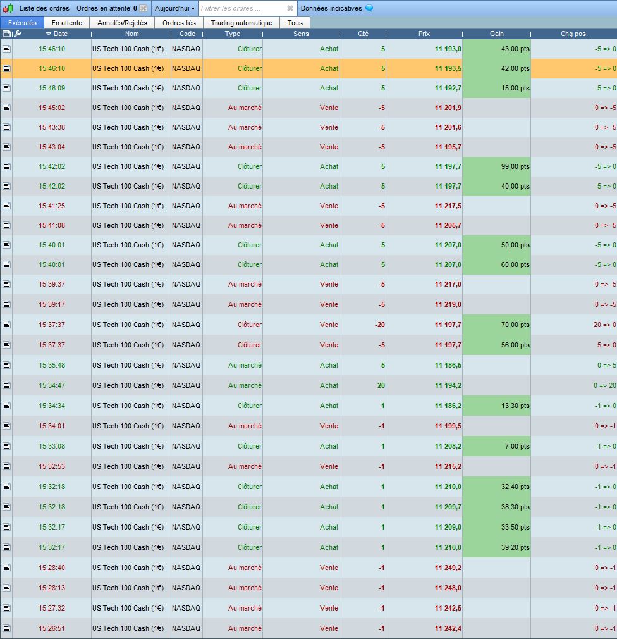Select the 99,00 pts gain cell
Image resolution: width=617 pixels, height=639 pixels.
[496, 166]
